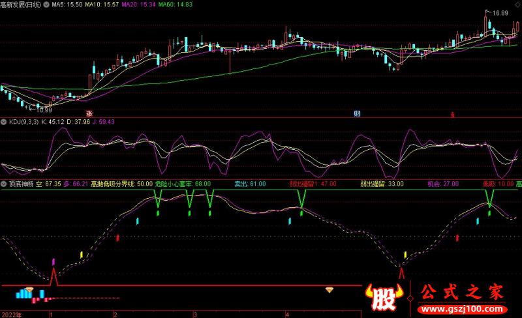Expand the KDJ(9,3,3) indicator dropdown arrow

tap(4, 122)
